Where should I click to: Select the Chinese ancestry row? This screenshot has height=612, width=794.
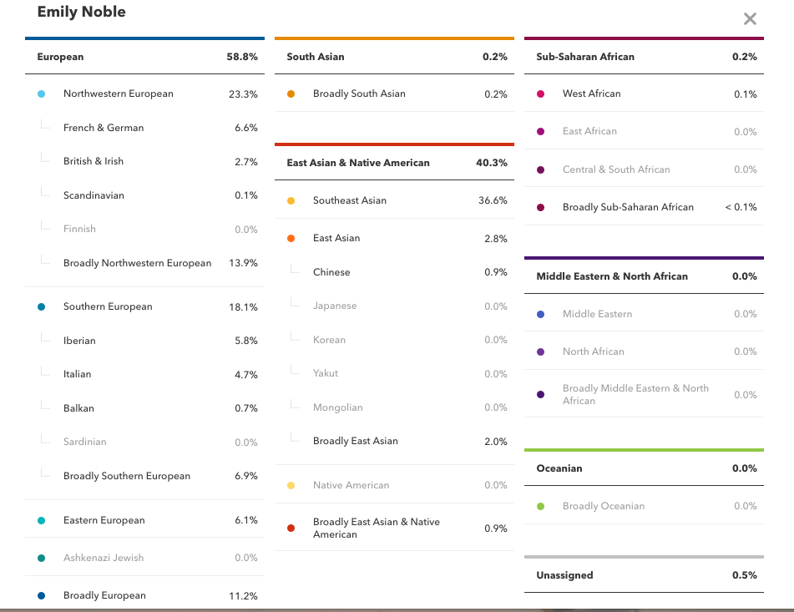[x=331, y=272]
